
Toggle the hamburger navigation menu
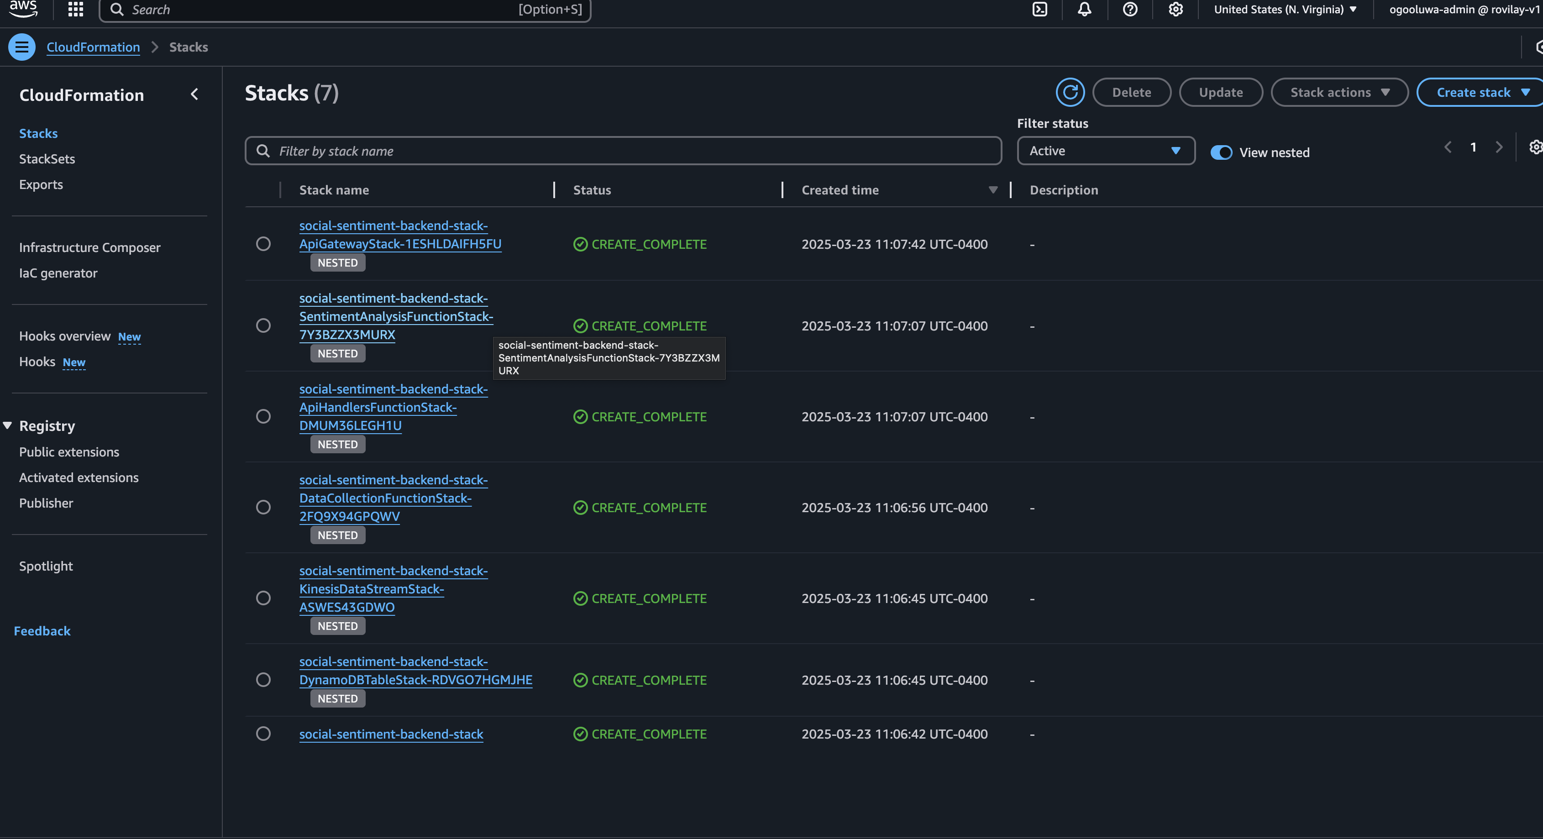coord(21,47)
